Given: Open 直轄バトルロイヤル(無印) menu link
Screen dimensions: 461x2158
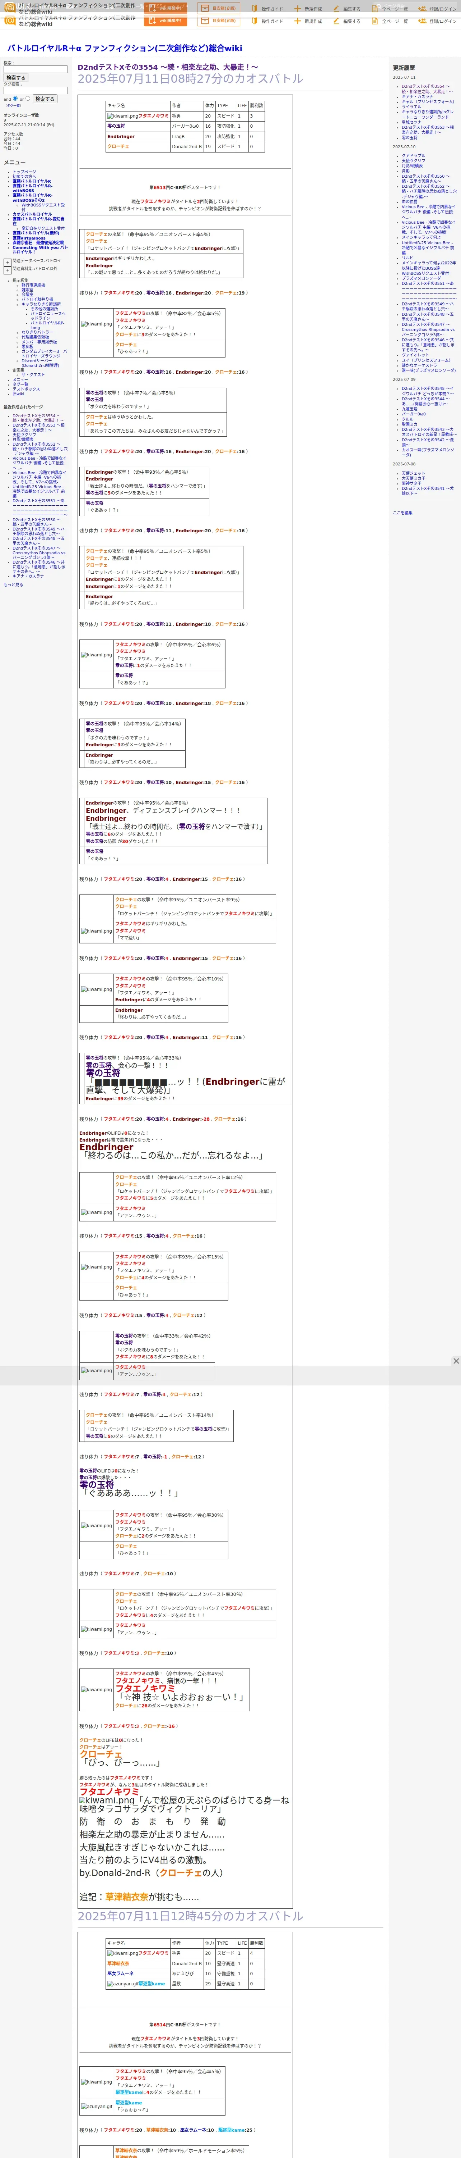Looking at the screenshot, I should pyautogui.click(x=36, y=233).
